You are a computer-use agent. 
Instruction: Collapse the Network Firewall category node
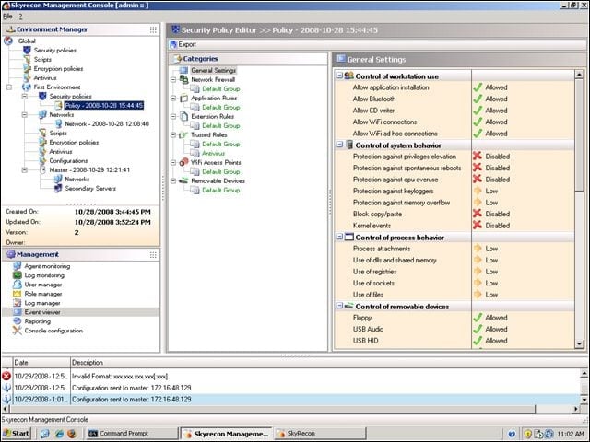[173, 80]
